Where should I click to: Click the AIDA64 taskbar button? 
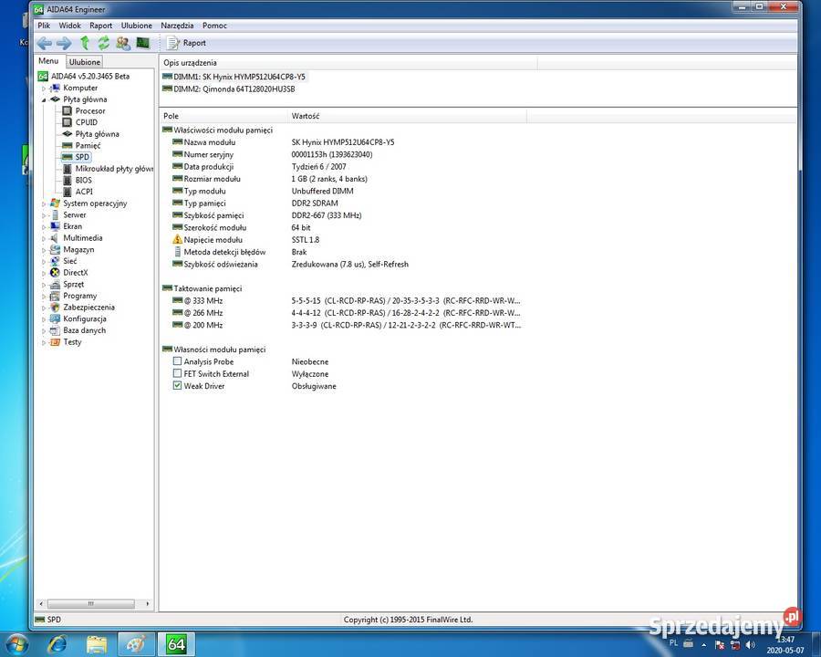(176, 644)
